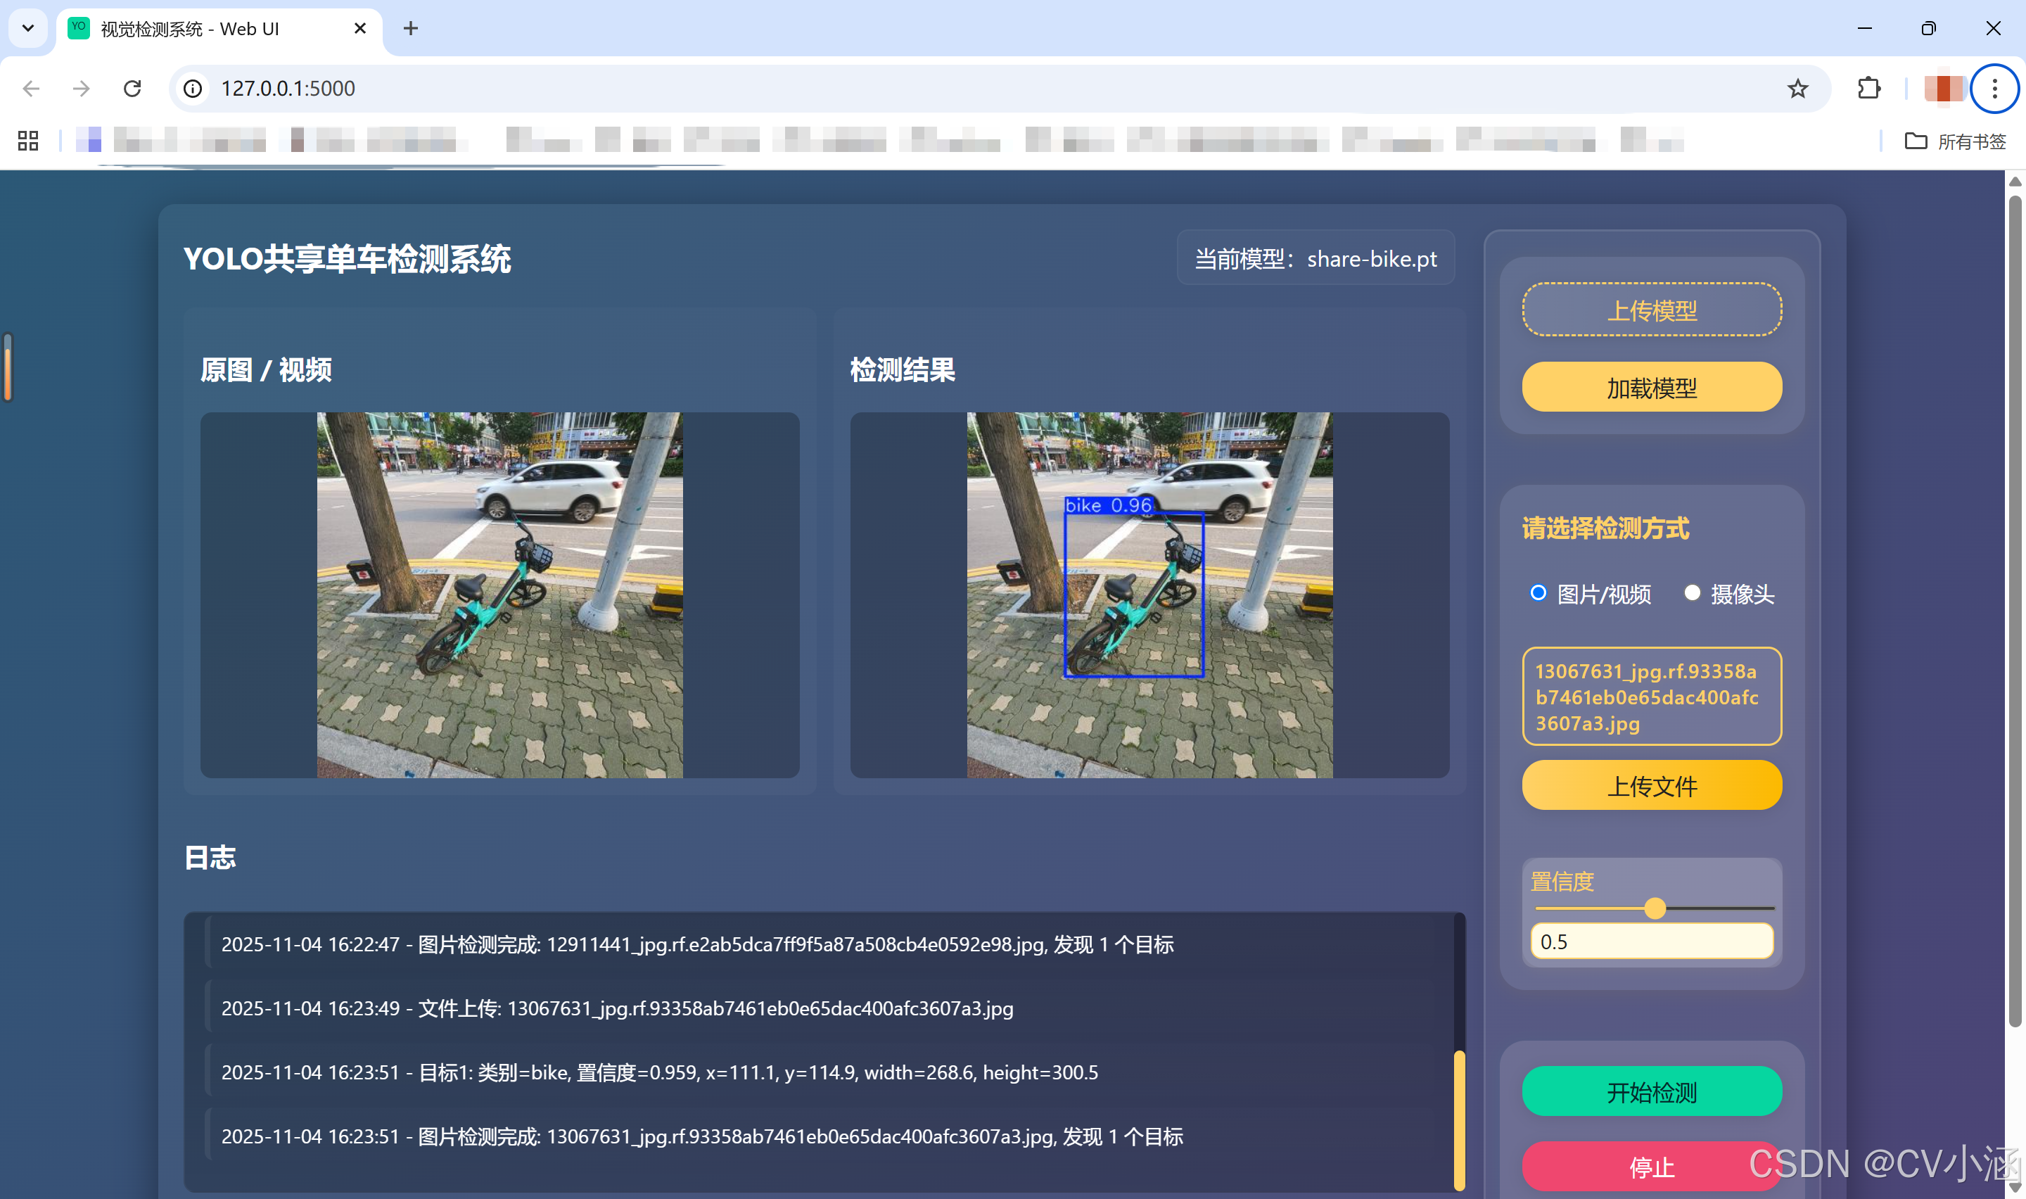Close the 视觉检测系统 tab
Screen dimensions: 2026x1199
click(x=360, y=28)
